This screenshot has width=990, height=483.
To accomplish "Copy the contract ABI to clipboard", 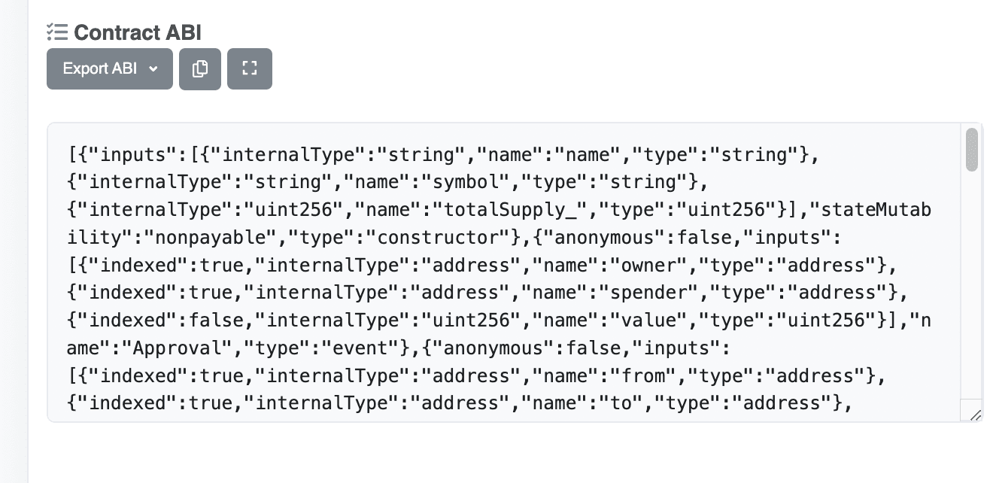I will pyautogui.click(x=200, y=69).
